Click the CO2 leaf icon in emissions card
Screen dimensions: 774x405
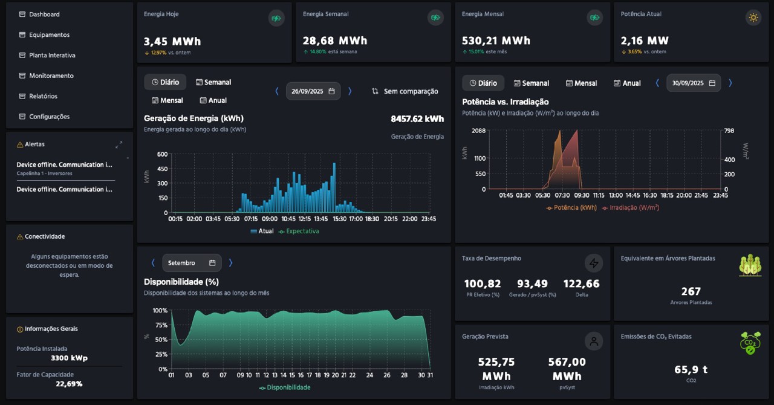750,343
